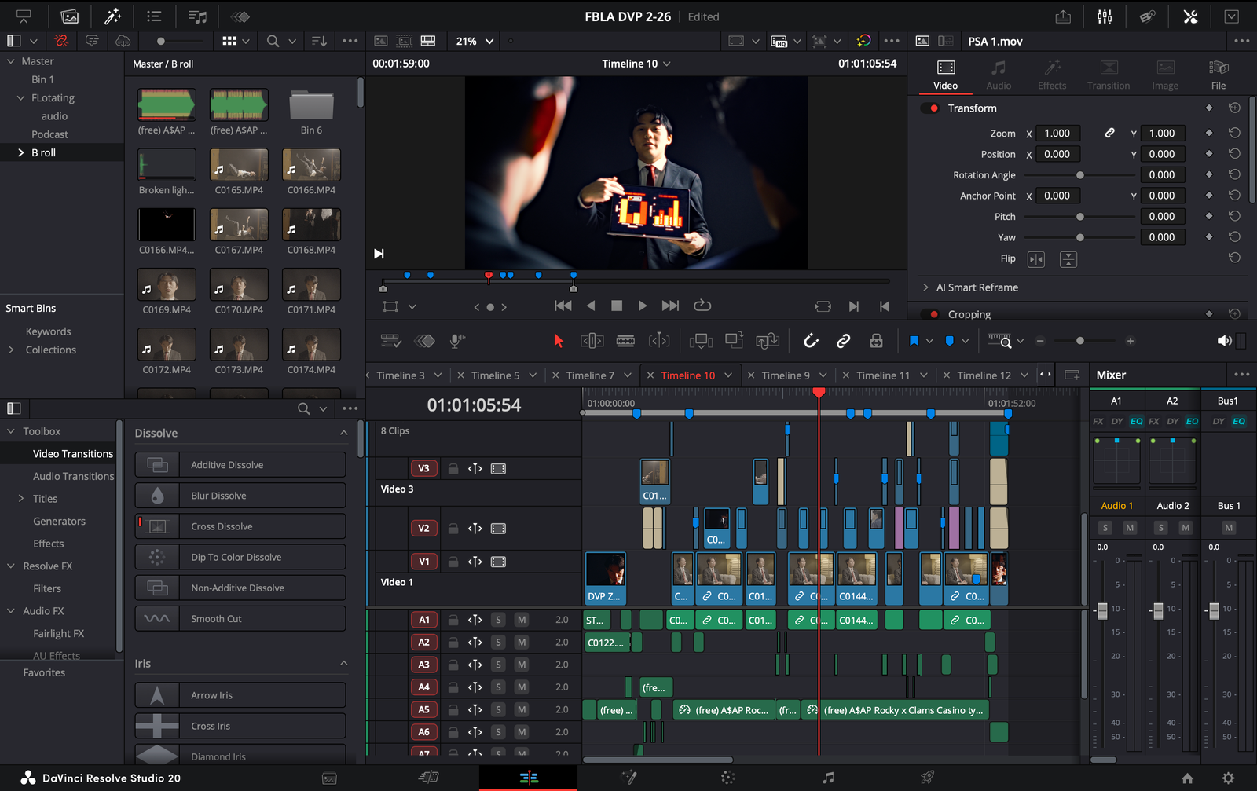Collapse the Iris transitions group

[x=343, y=664]
